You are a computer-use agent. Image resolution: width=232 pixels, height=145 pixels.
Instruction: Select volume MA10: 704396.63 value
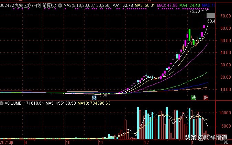94,103
